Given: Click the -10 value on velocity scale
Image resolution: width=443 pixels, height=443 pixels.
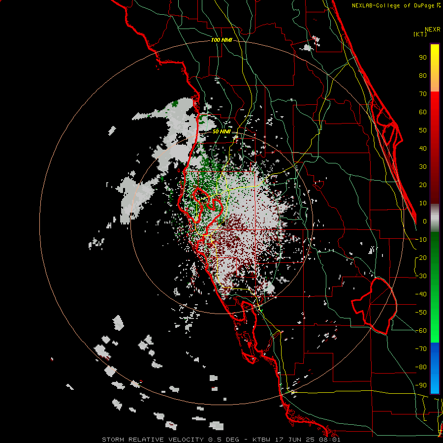Looking at the screenshot, I should click(421, 240).
